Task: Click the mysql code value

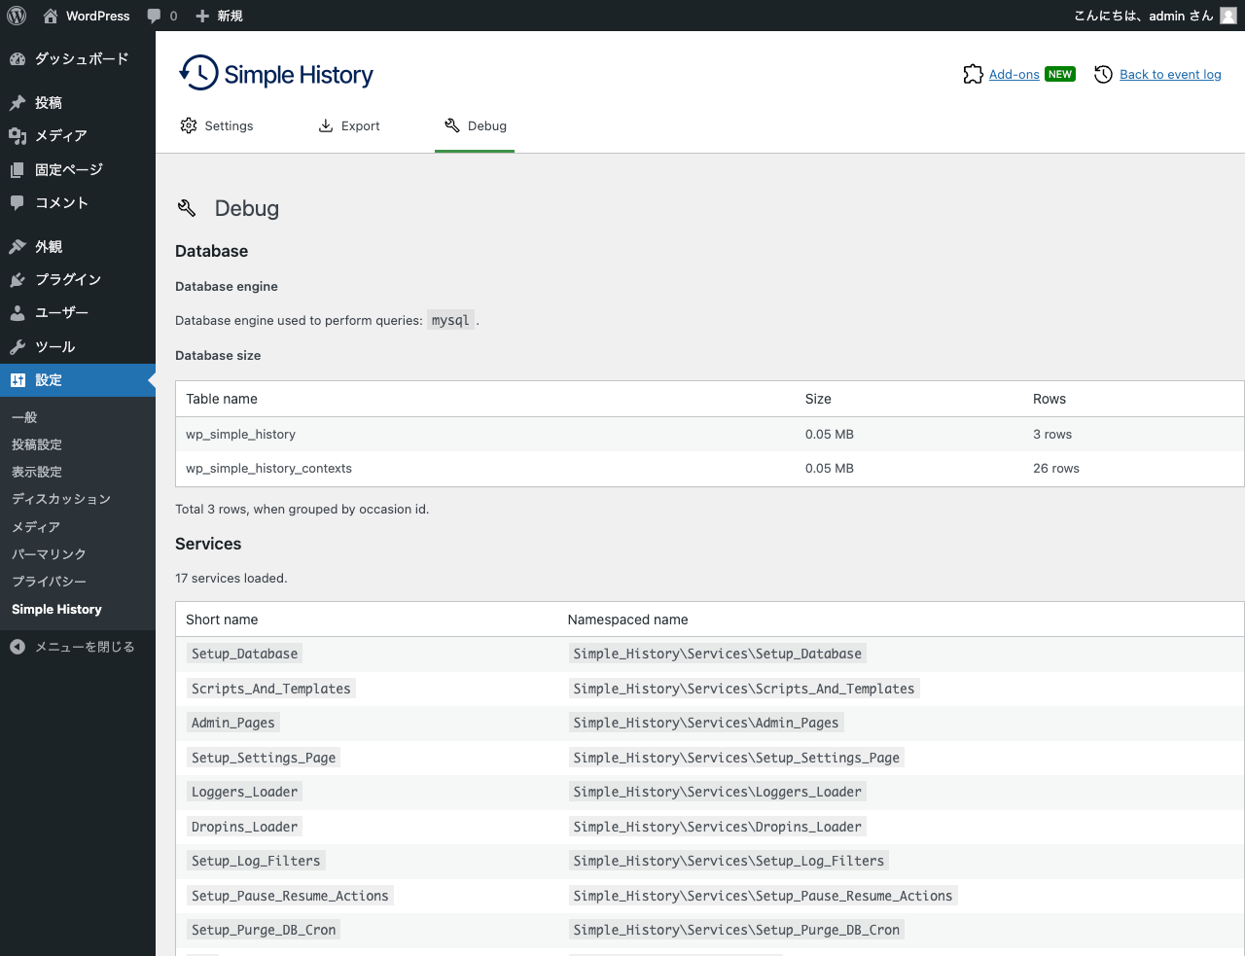Action: point(450,320)
